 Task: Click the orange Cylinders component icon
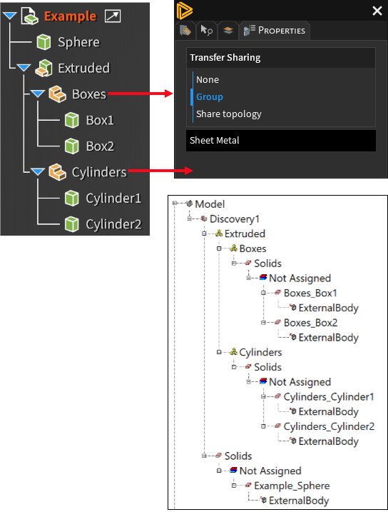tap(57, 172)
